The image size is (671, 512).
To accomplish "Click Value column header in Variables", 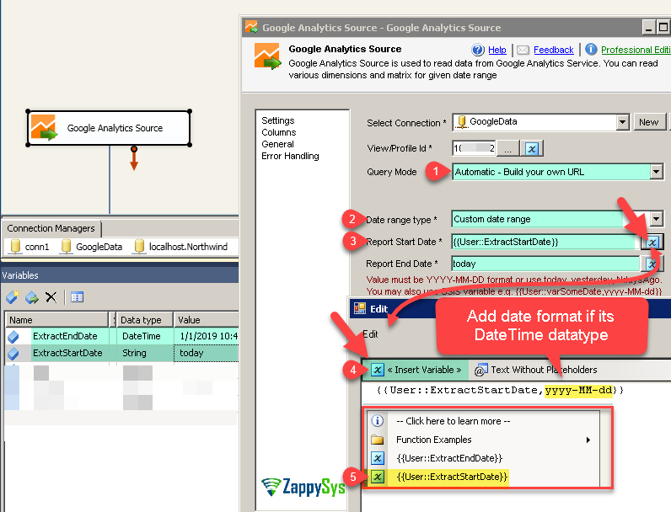I will [207, 320].
